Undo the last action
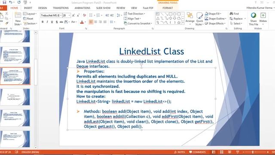275x155 pixels. click(11, 2)
